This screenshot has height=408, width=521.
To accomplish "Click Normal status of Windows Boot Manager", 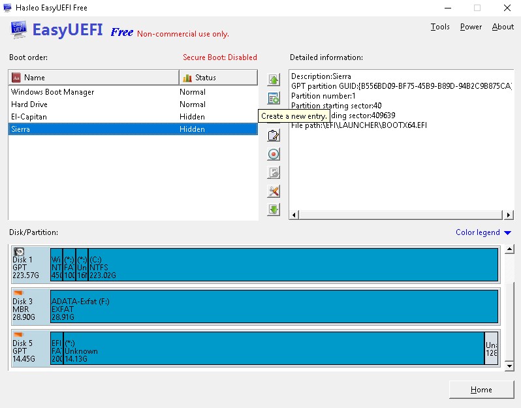I will (193, 92).
